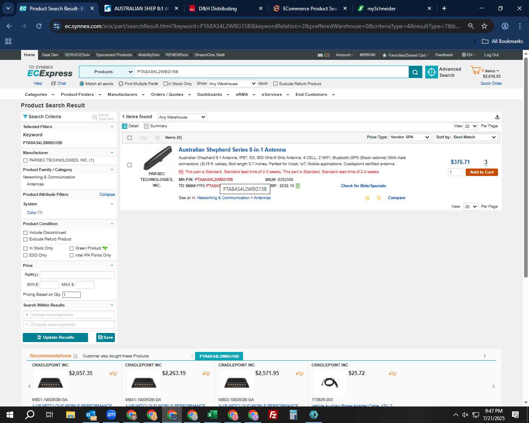This screenshot has height=423, width=529.
Task: Show next recommendations with right arrow
Action: [x=493, y=386]
